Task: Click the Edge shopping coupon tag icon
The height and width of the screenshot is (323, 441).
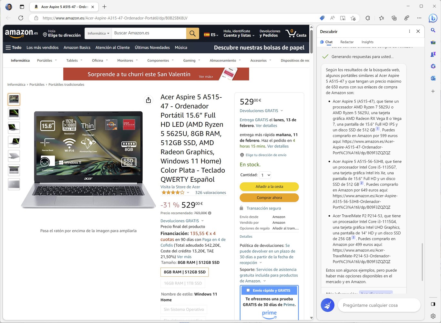Action: pyautogui.click(x=322, y=18)
